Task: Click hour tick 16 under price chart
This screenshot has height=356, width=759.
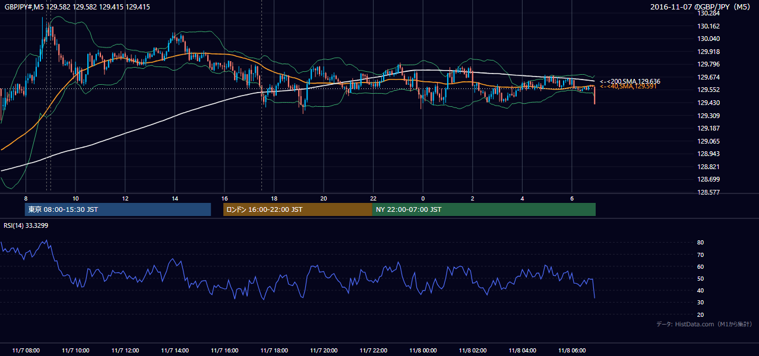Action: [224, 198]
